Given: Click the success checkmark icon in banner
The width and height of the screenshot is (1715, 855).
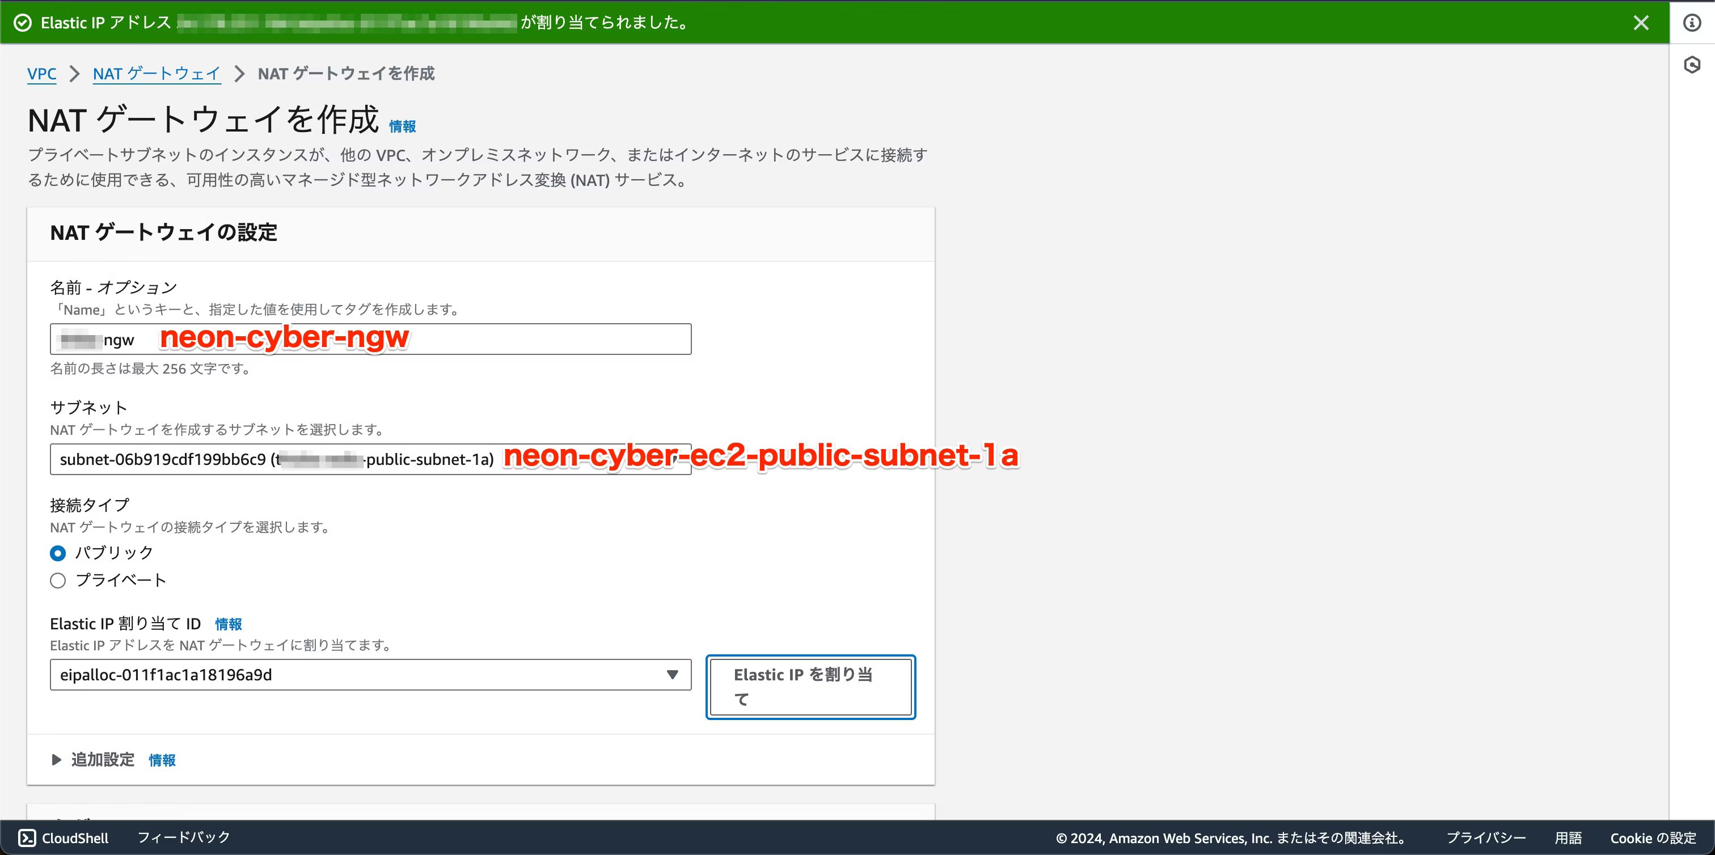Looking at the screenshot, I should pos(23,23).
